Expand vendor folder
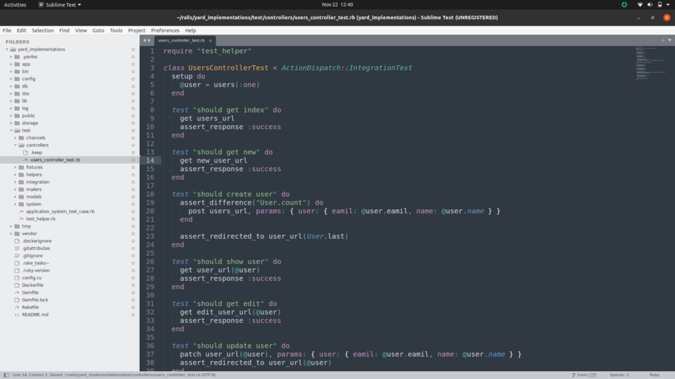This screenshot has width=675, height=379. pos(11,234)
